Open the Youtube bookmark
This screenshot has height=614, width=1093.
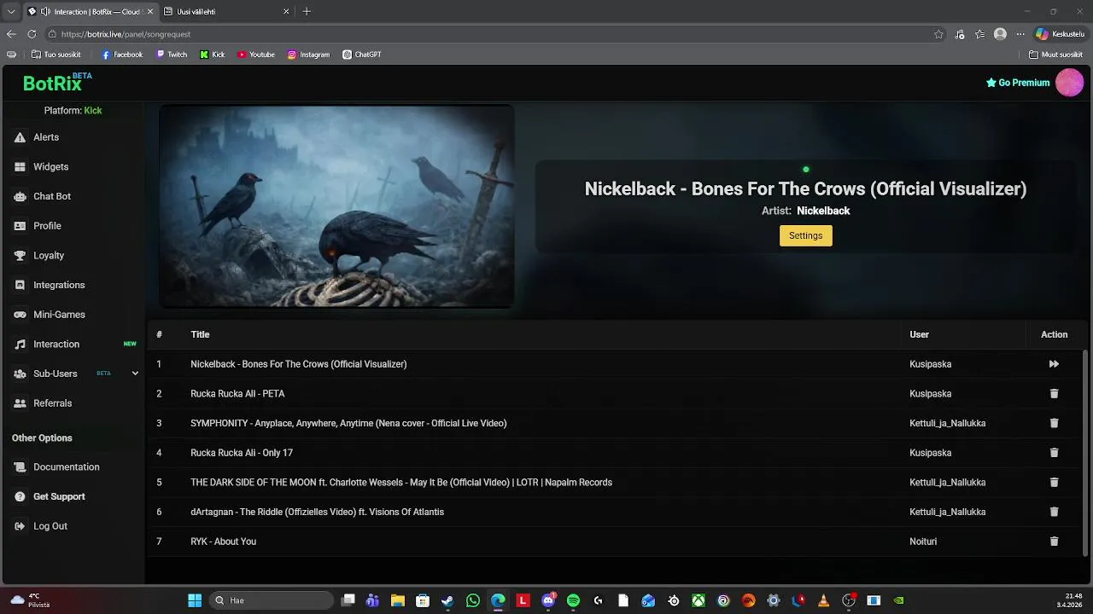click(256, 55)
